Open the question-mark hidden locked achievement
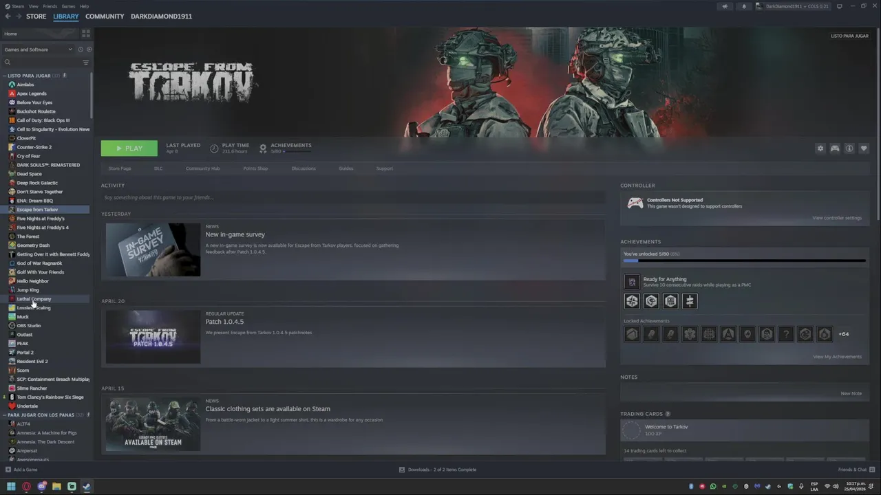The image size is (881, 495). (786, 334)
